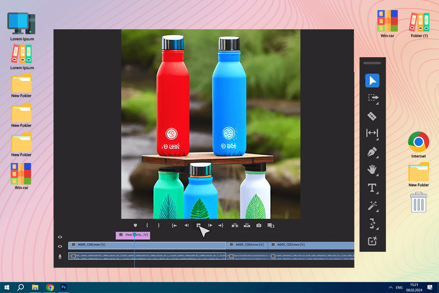Select the Internet Chrome desktop icon
The height and width of the screenshot is (293, 439).
(x=418, y=145)
